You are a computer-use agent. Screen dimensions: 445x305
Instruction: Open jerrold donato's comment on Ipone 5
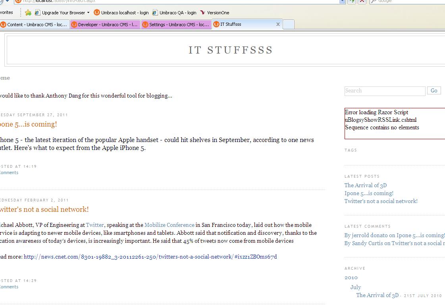tap(395, 235)
